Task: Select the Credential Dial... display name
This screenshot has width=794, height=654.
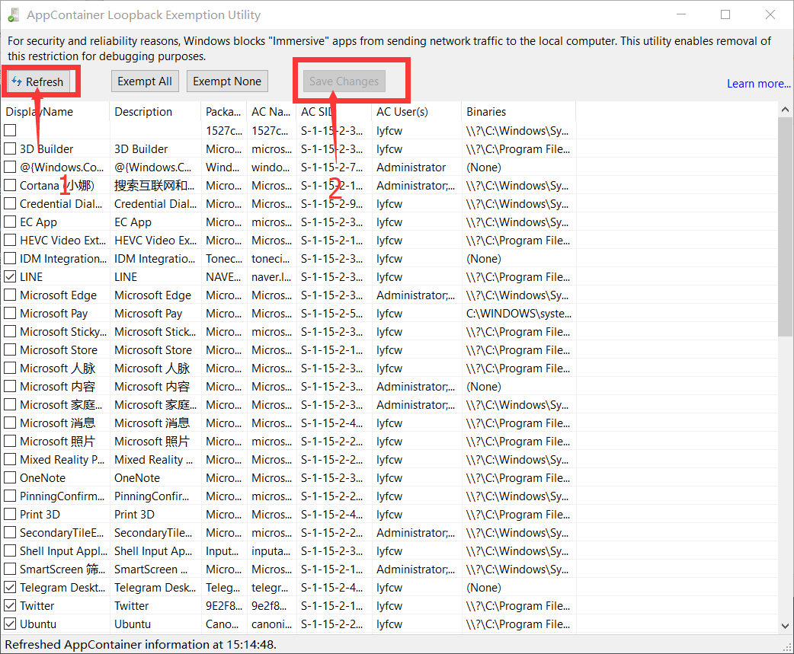Action: pos(61,204)
